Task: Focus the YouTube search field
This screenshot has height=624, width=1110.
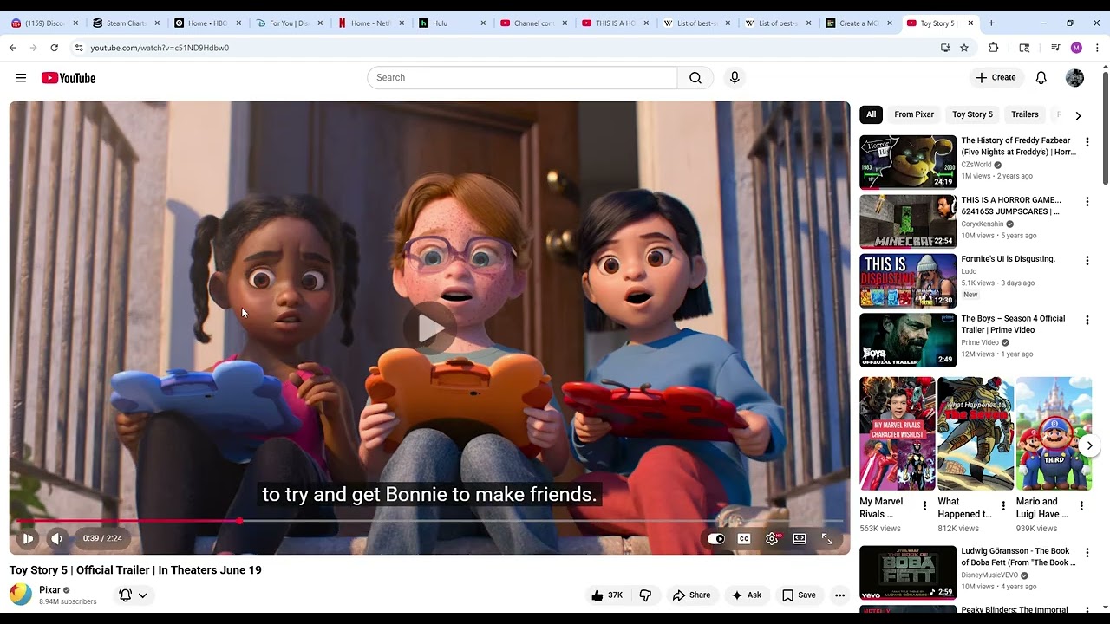Action: (x=522, y=78)
